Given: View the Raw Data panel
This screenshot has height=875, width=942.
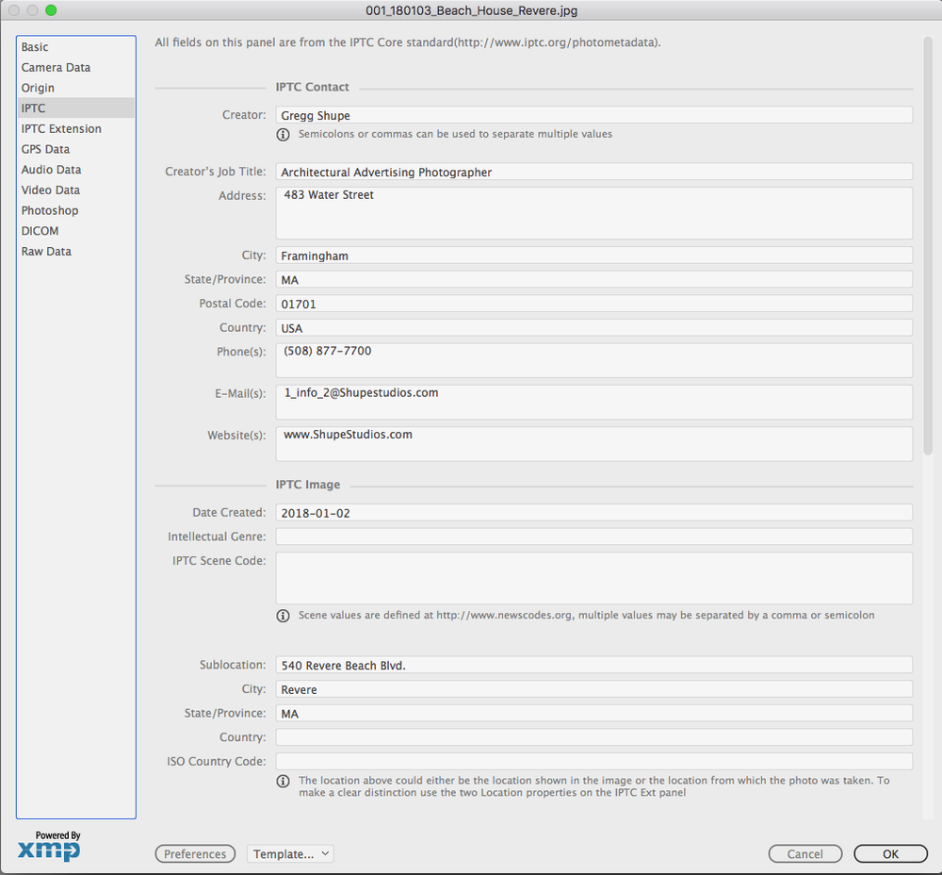Looking at the screenshot, I should click(45, 251).
